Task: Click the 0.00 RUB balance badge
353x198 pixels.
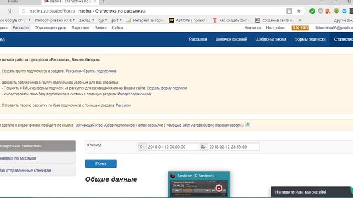Action: click(x=300, y=28)
